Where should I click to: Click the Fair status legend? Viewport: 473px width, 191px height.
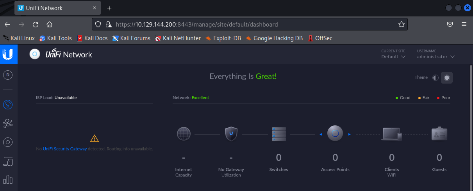pos(424,98)
